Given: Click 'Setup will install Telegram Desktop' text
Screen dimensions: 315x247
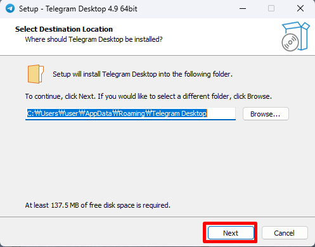Looking at the screenshot, I should pos(143,74).
